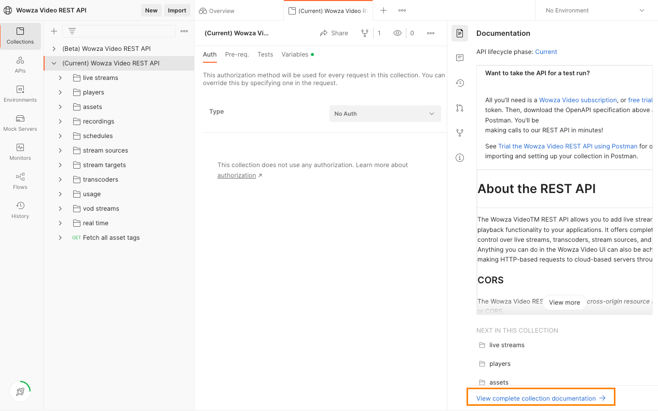
Task: Click the fork icon beside the count 1
Action: [x=365, y=33]
